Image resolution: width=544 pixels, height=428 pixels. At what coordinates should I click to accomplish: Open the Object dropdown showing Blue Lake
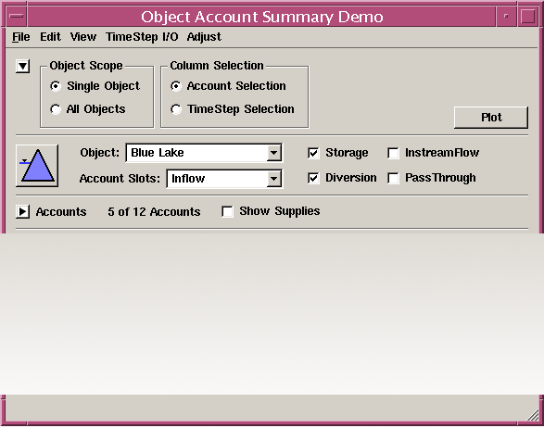pyautogui.click(x=204, y=153)
